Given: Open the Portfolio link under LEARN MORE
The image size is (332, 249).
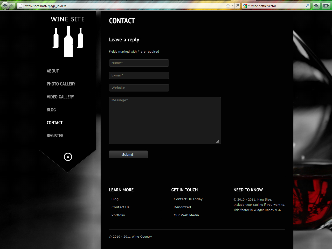Looking at the screenshot, I should pos(118,215).
